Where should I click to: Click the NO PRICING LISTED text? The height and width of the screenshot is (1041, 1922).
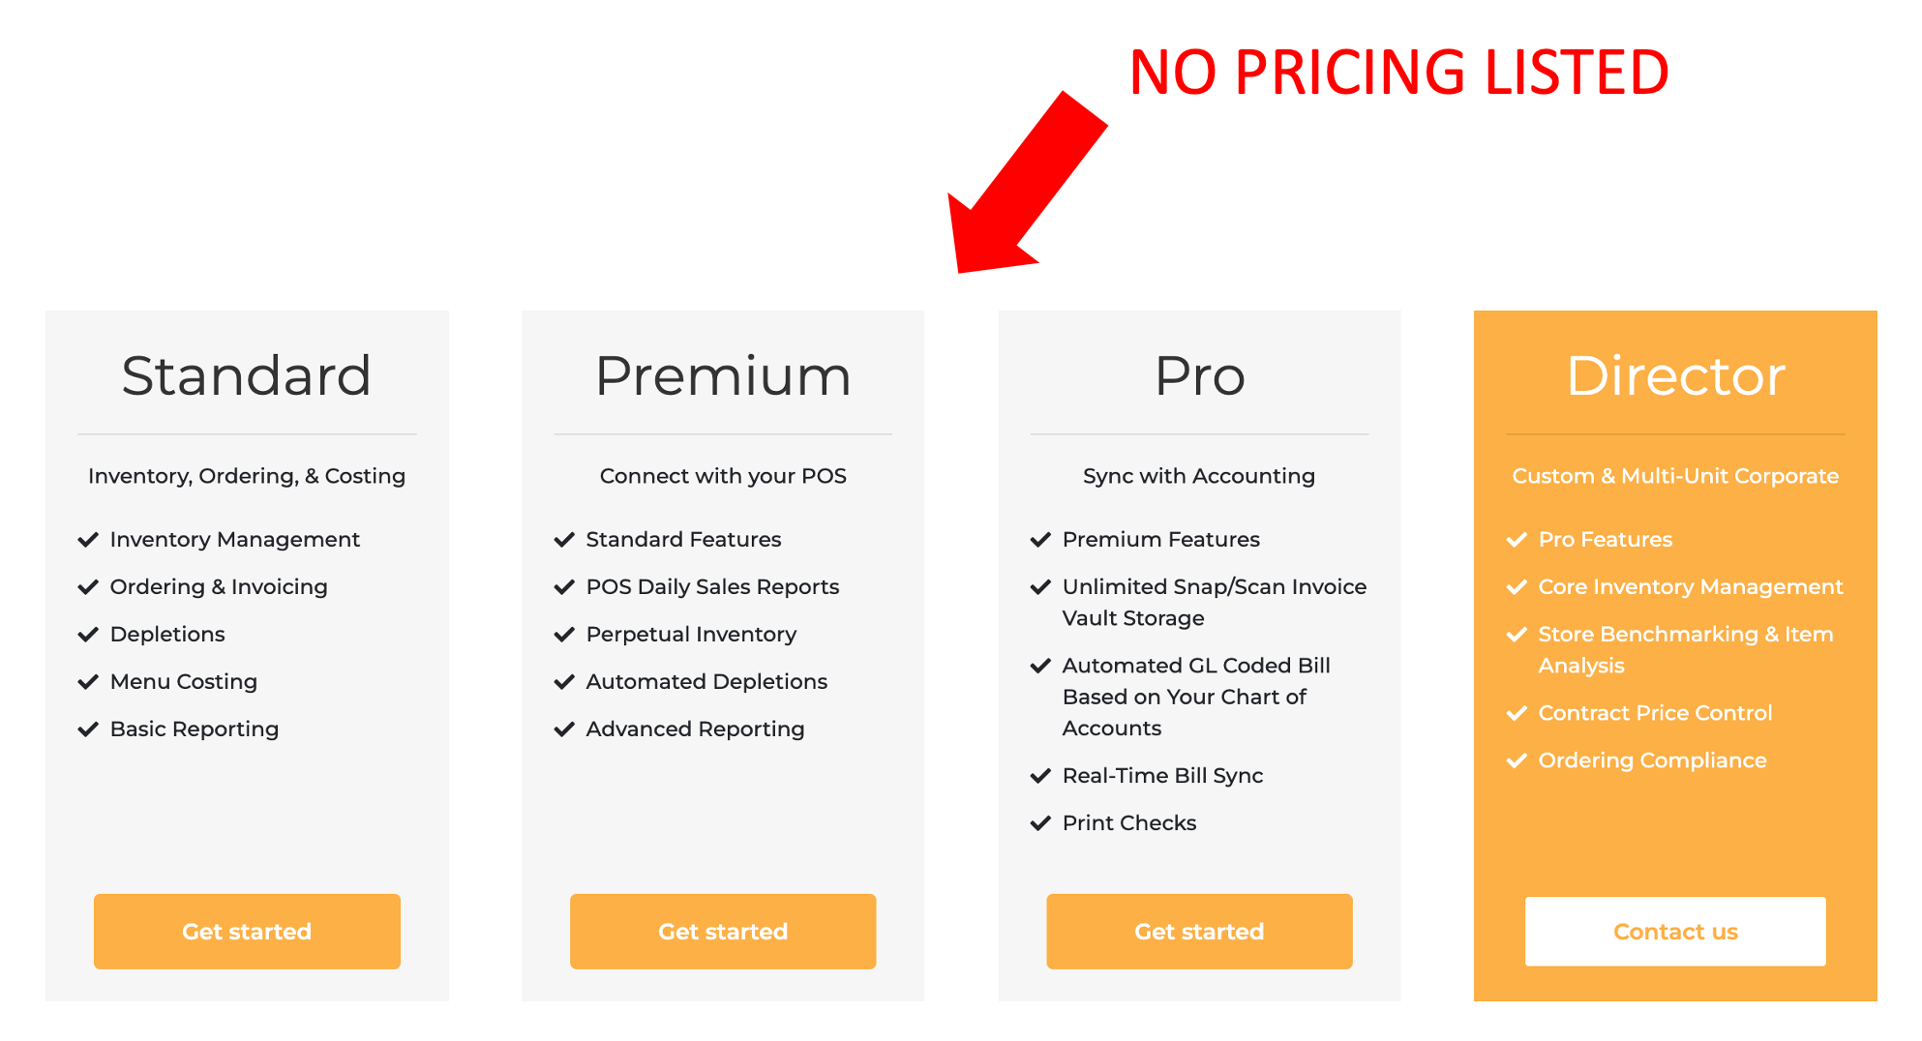pos(1398,73)
